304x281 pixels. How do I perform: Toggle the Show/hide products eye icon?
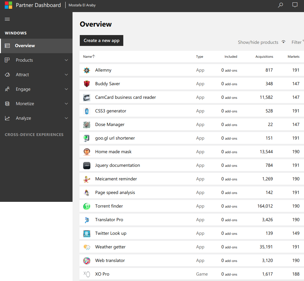tap(283, 42)
